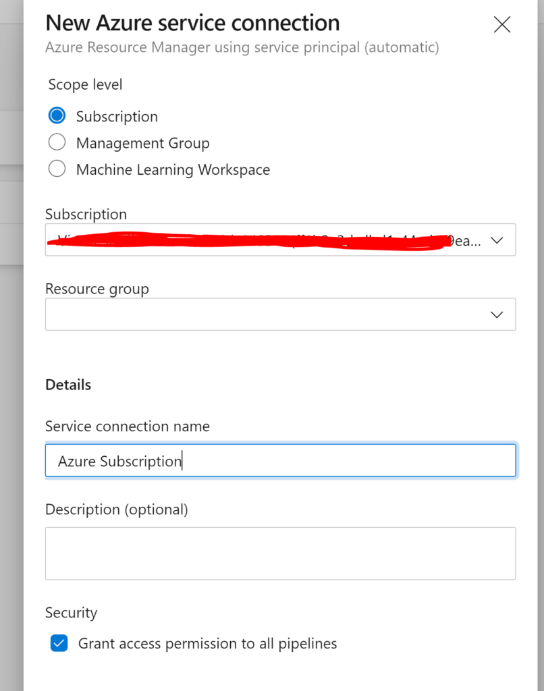Close the New Azure service connection panel
This screenshot has width=544, height=691.
[x=501, y=25]
